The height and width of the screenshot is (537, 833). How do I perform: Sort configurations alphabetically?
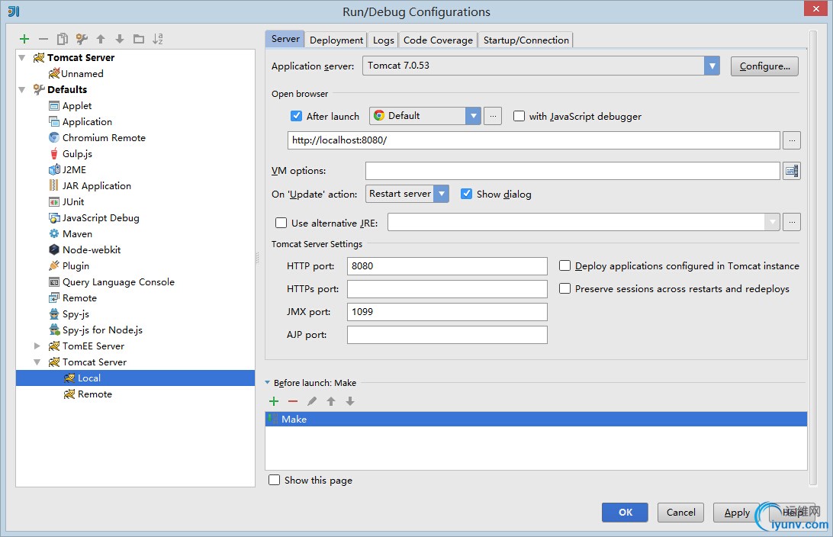tap(158, 39)
